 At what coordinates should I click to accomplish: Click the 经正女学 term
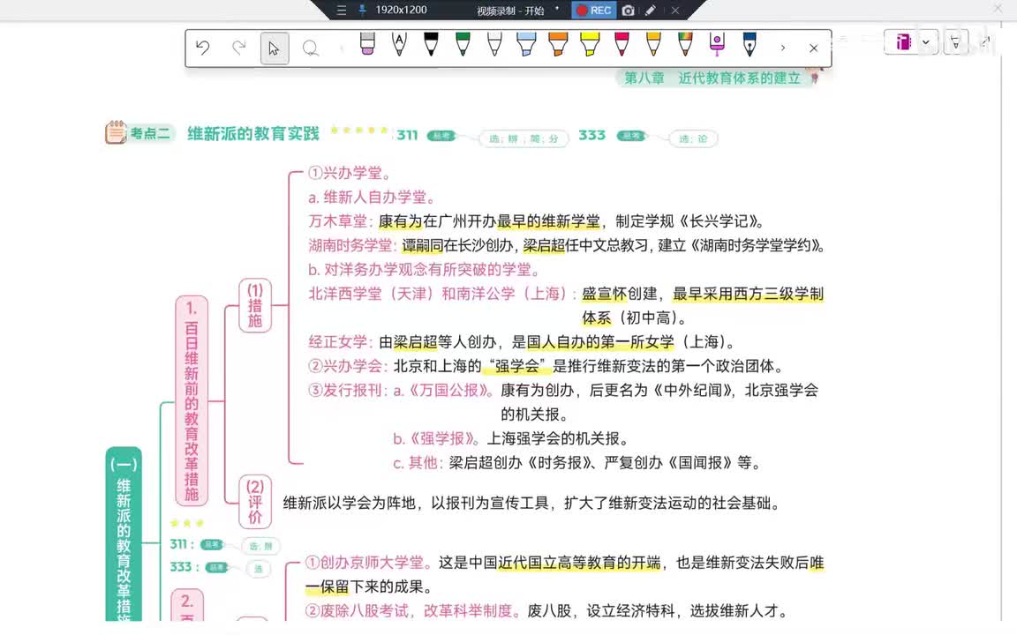click(x=338, y=341)
